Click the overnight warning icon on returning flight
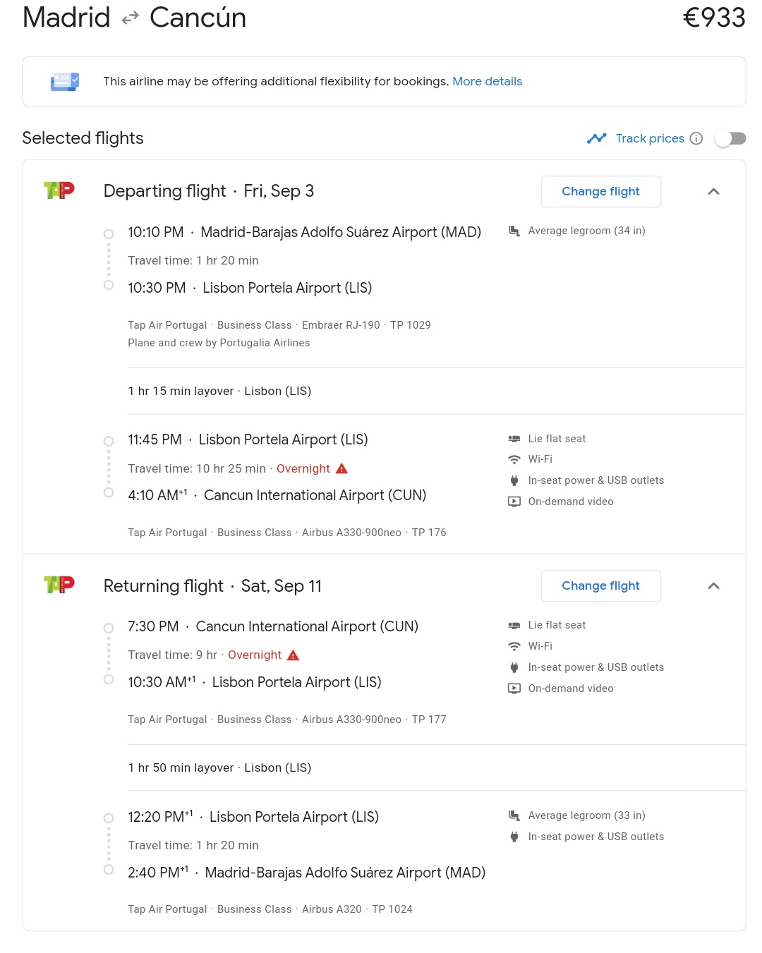 click(294, 655)
